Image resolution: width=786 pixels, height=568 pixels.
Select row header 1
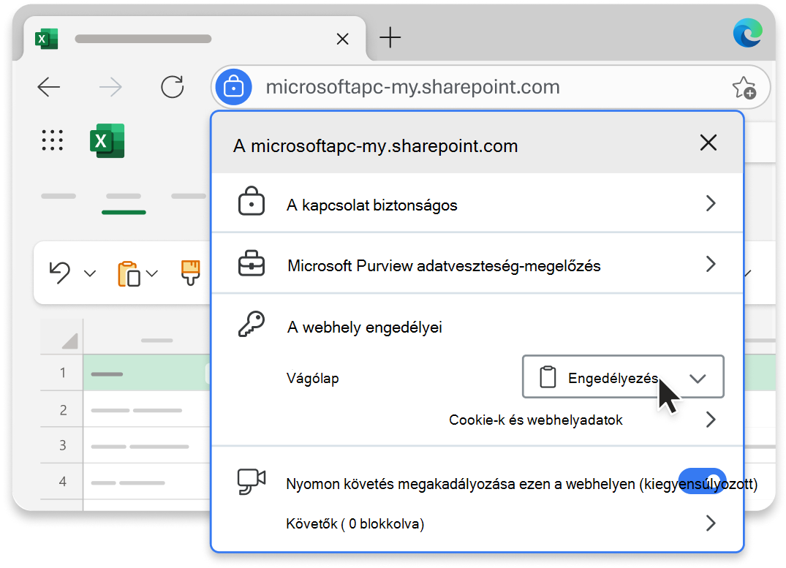click(x=62, y=373)
